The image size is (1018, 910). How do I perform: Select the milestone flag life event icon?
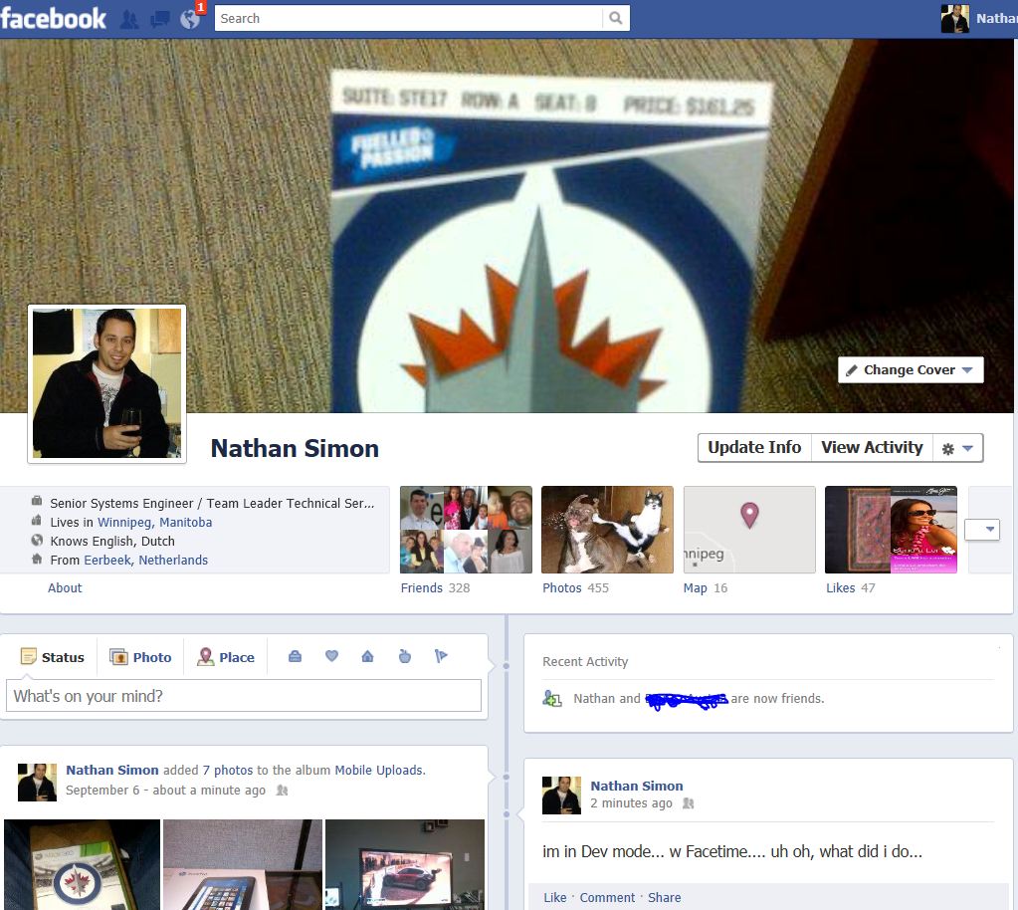click(441, 656)
